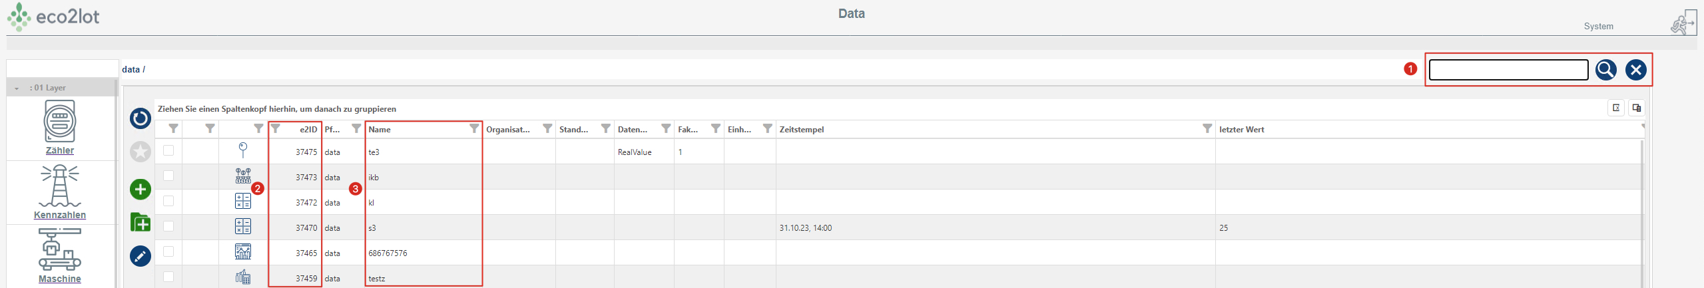Click the logout icon top right

[1683, 24]
